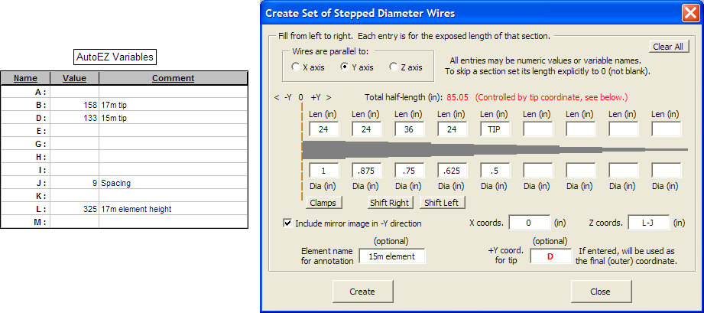Select the Y axis radio button
This screenshot has width=704, height=313.
click(x=345, y=67)
